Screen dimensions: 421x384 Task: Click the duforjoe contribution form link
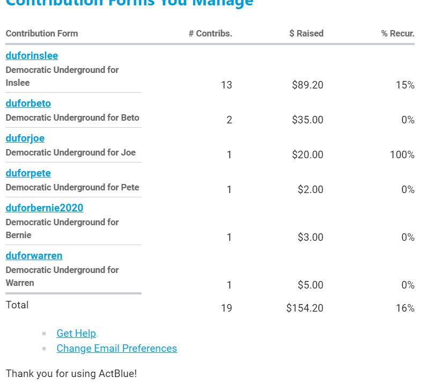click(x=25, y=138)
